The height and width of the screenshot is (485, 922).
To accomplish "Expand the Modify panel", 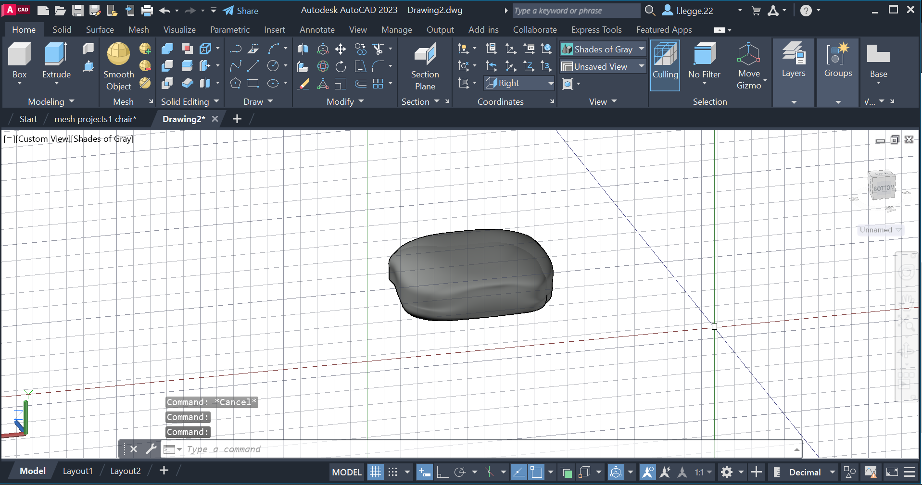I will click(x=345, y=101).
